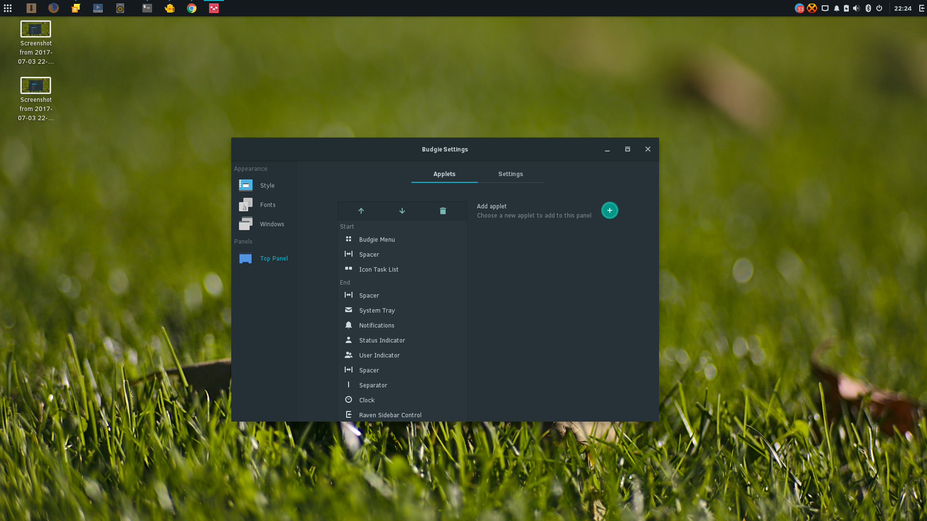Select upper desktop screenshot file thumbnail
The height and width of the screenshot is (521, 927).
coord(36,29)
